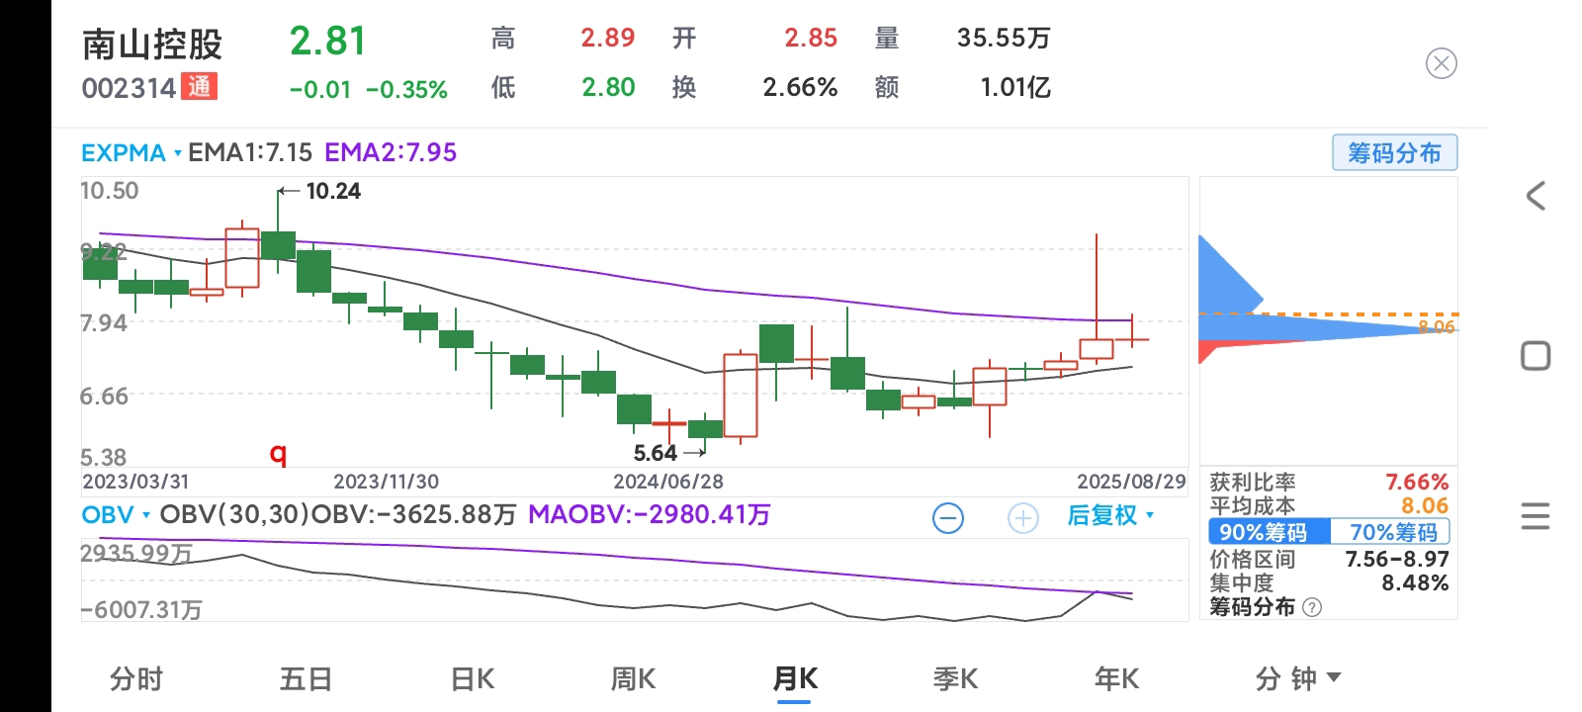Tap the amount value 1.01亿

[1015, 87]
